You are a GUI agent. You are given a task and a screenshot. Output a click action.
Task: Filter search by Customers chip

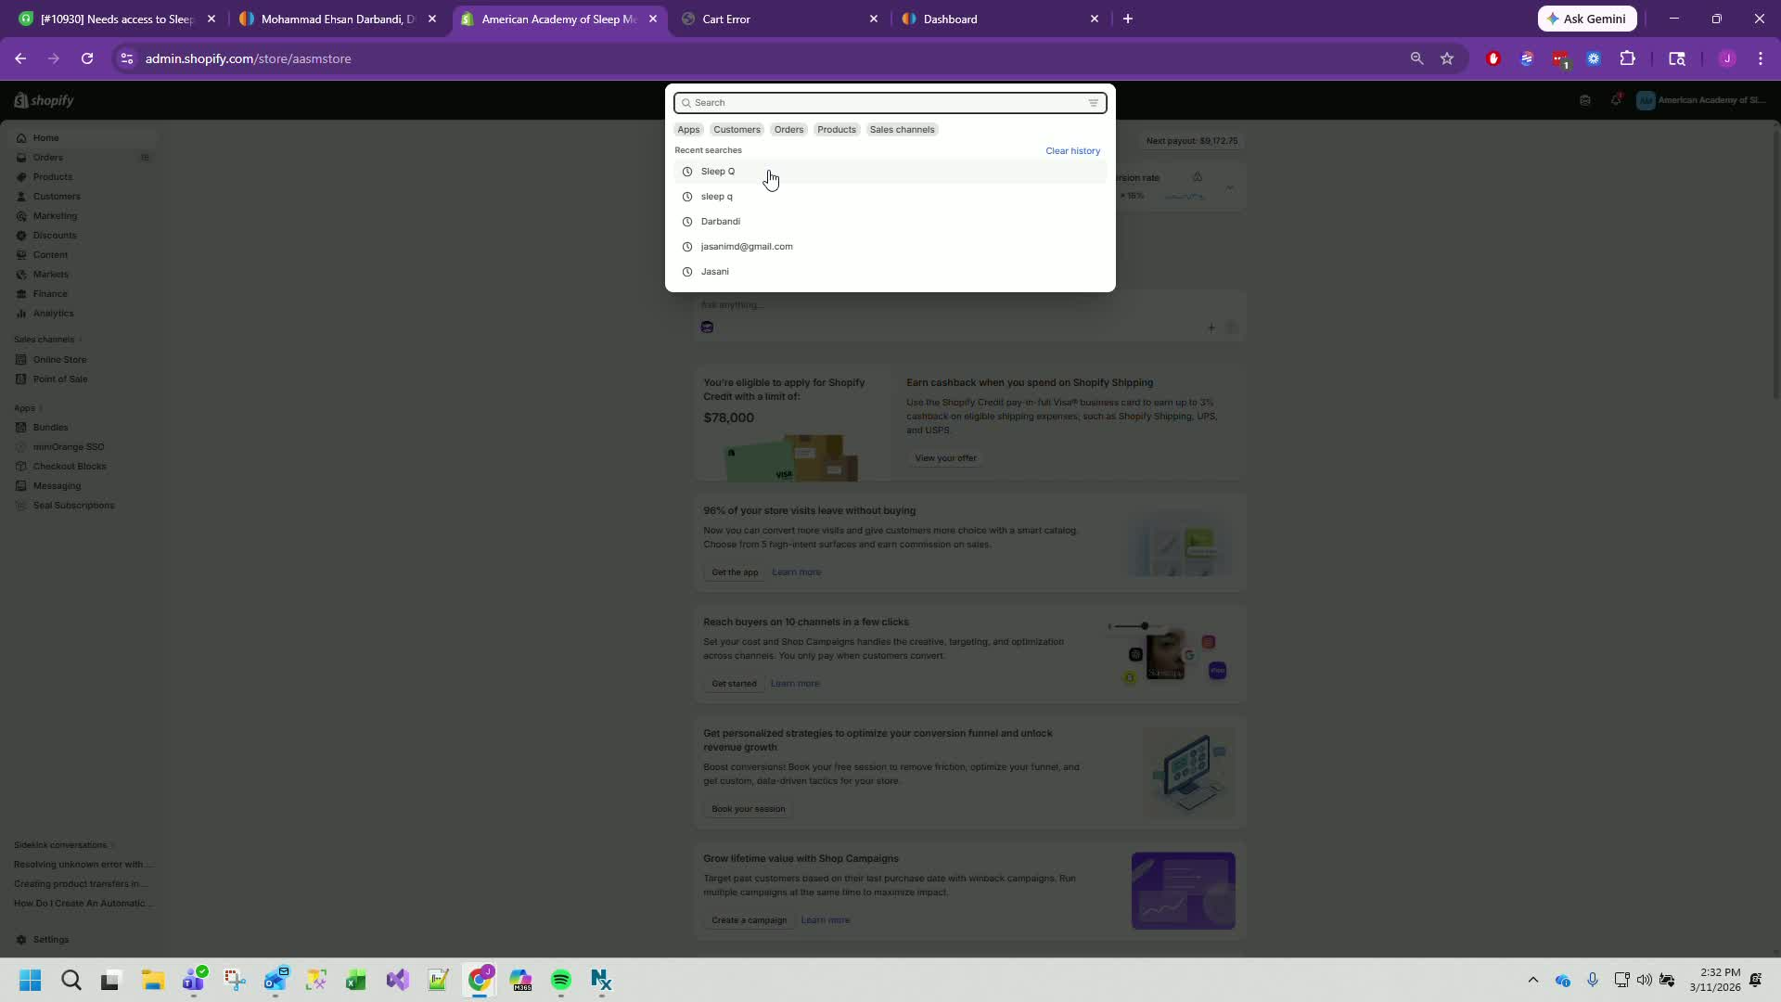737,130
